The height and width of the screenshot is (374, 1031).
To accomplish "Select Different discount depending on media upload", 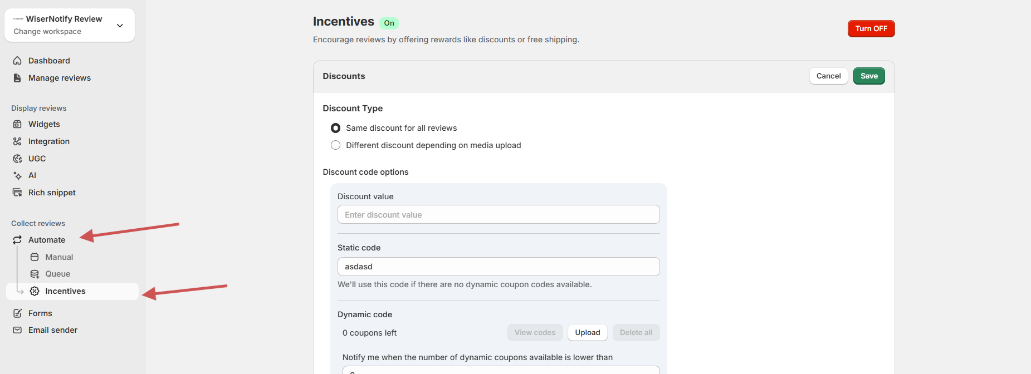I will click(335, 145).
